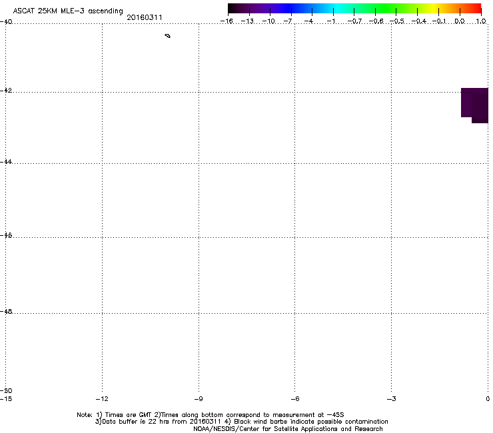The image size is (493, 433).
Task: Click the "-46" latitude axis label
Action: point(6,235)
